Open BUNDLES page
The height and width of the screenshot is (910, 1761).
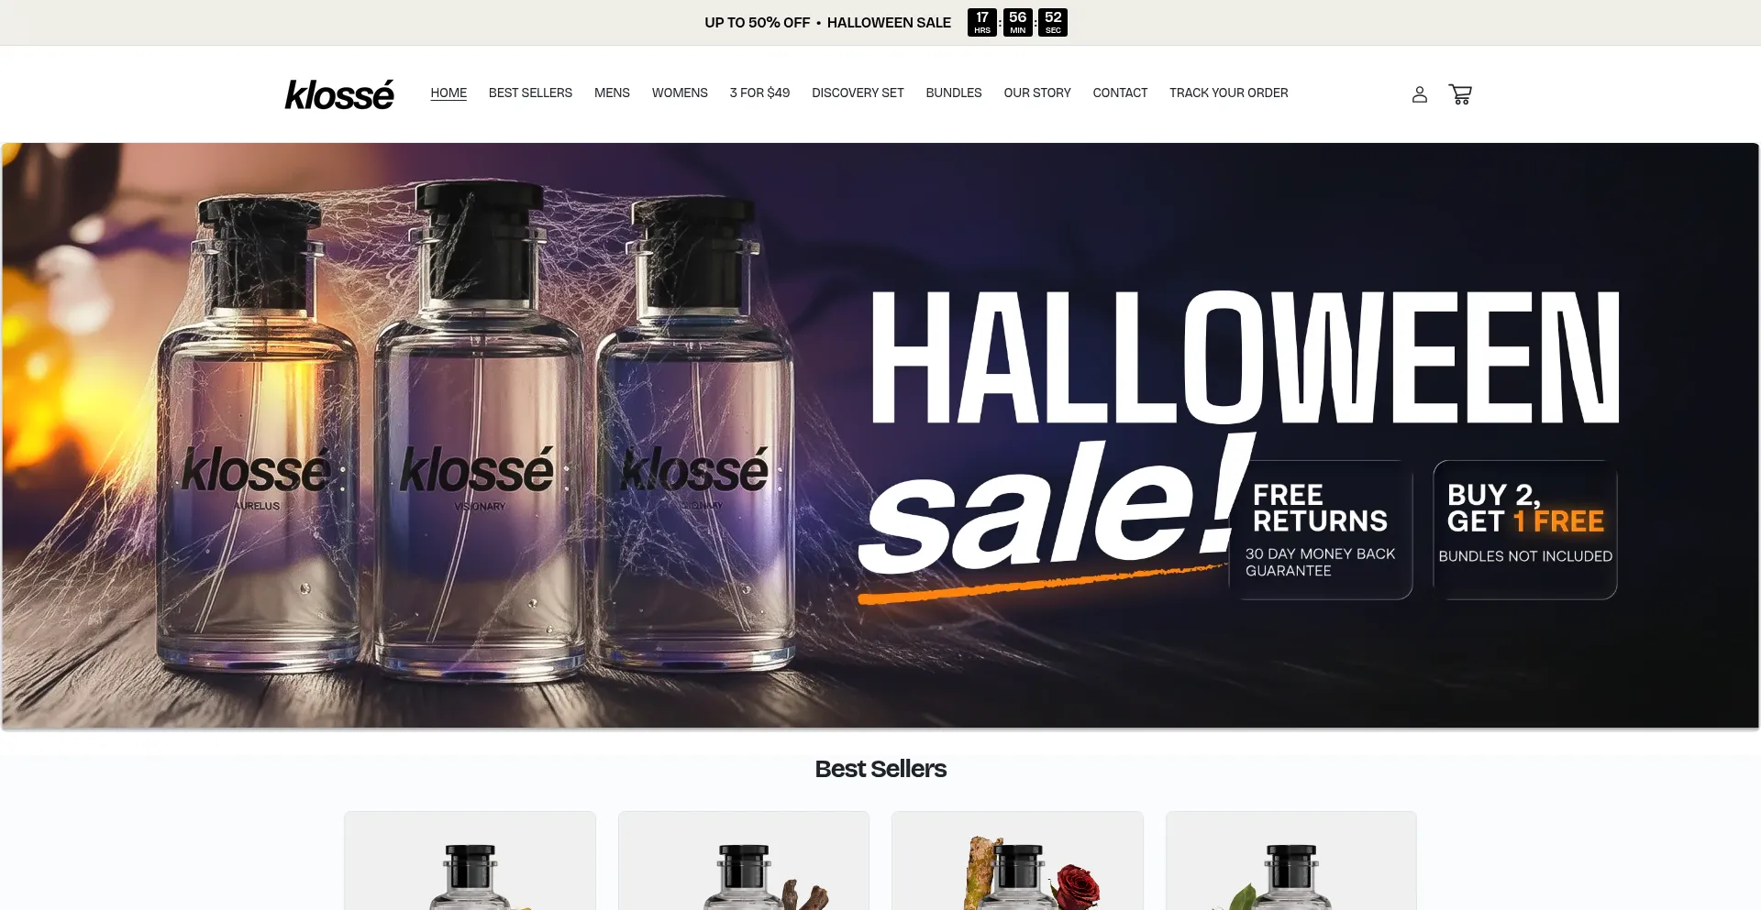click(x=954, y=93)
